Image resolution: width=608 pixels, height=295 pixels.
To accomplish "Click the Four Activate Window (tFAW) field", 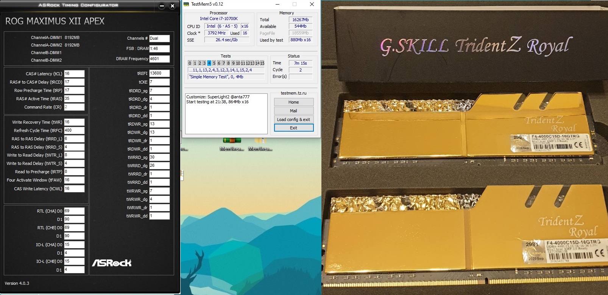I will tap(74, 180).
